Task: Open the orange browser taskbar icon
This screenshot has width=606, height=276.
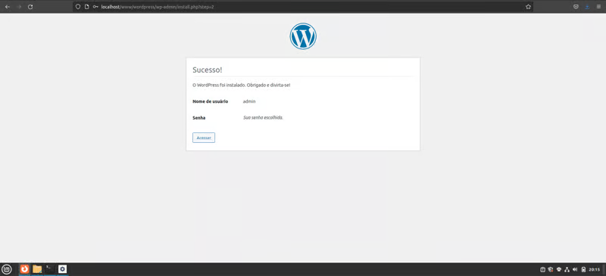Action: [24, 269]
